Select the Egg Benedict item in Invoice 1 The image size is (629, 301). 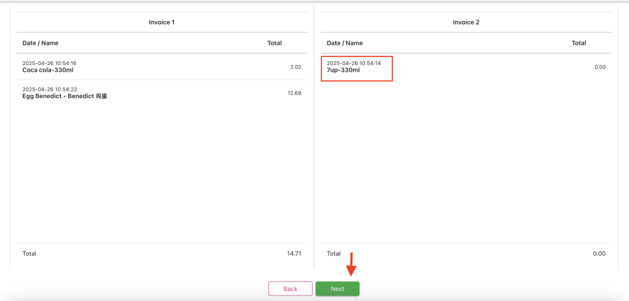tap(64, 96)
